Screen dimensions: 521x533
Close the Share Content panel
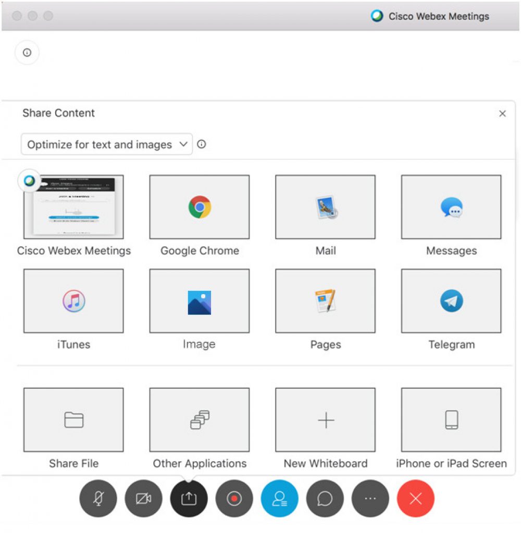click(x=502, y=113)
